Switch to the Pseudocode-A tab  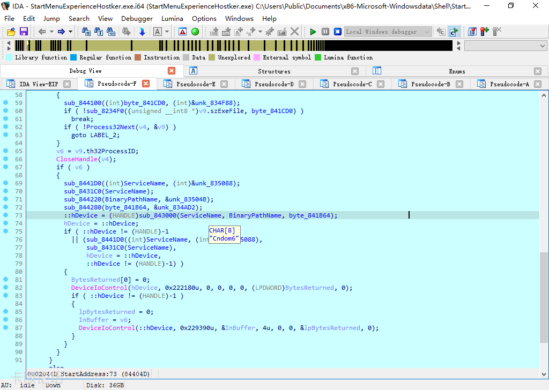pos(509,84)
